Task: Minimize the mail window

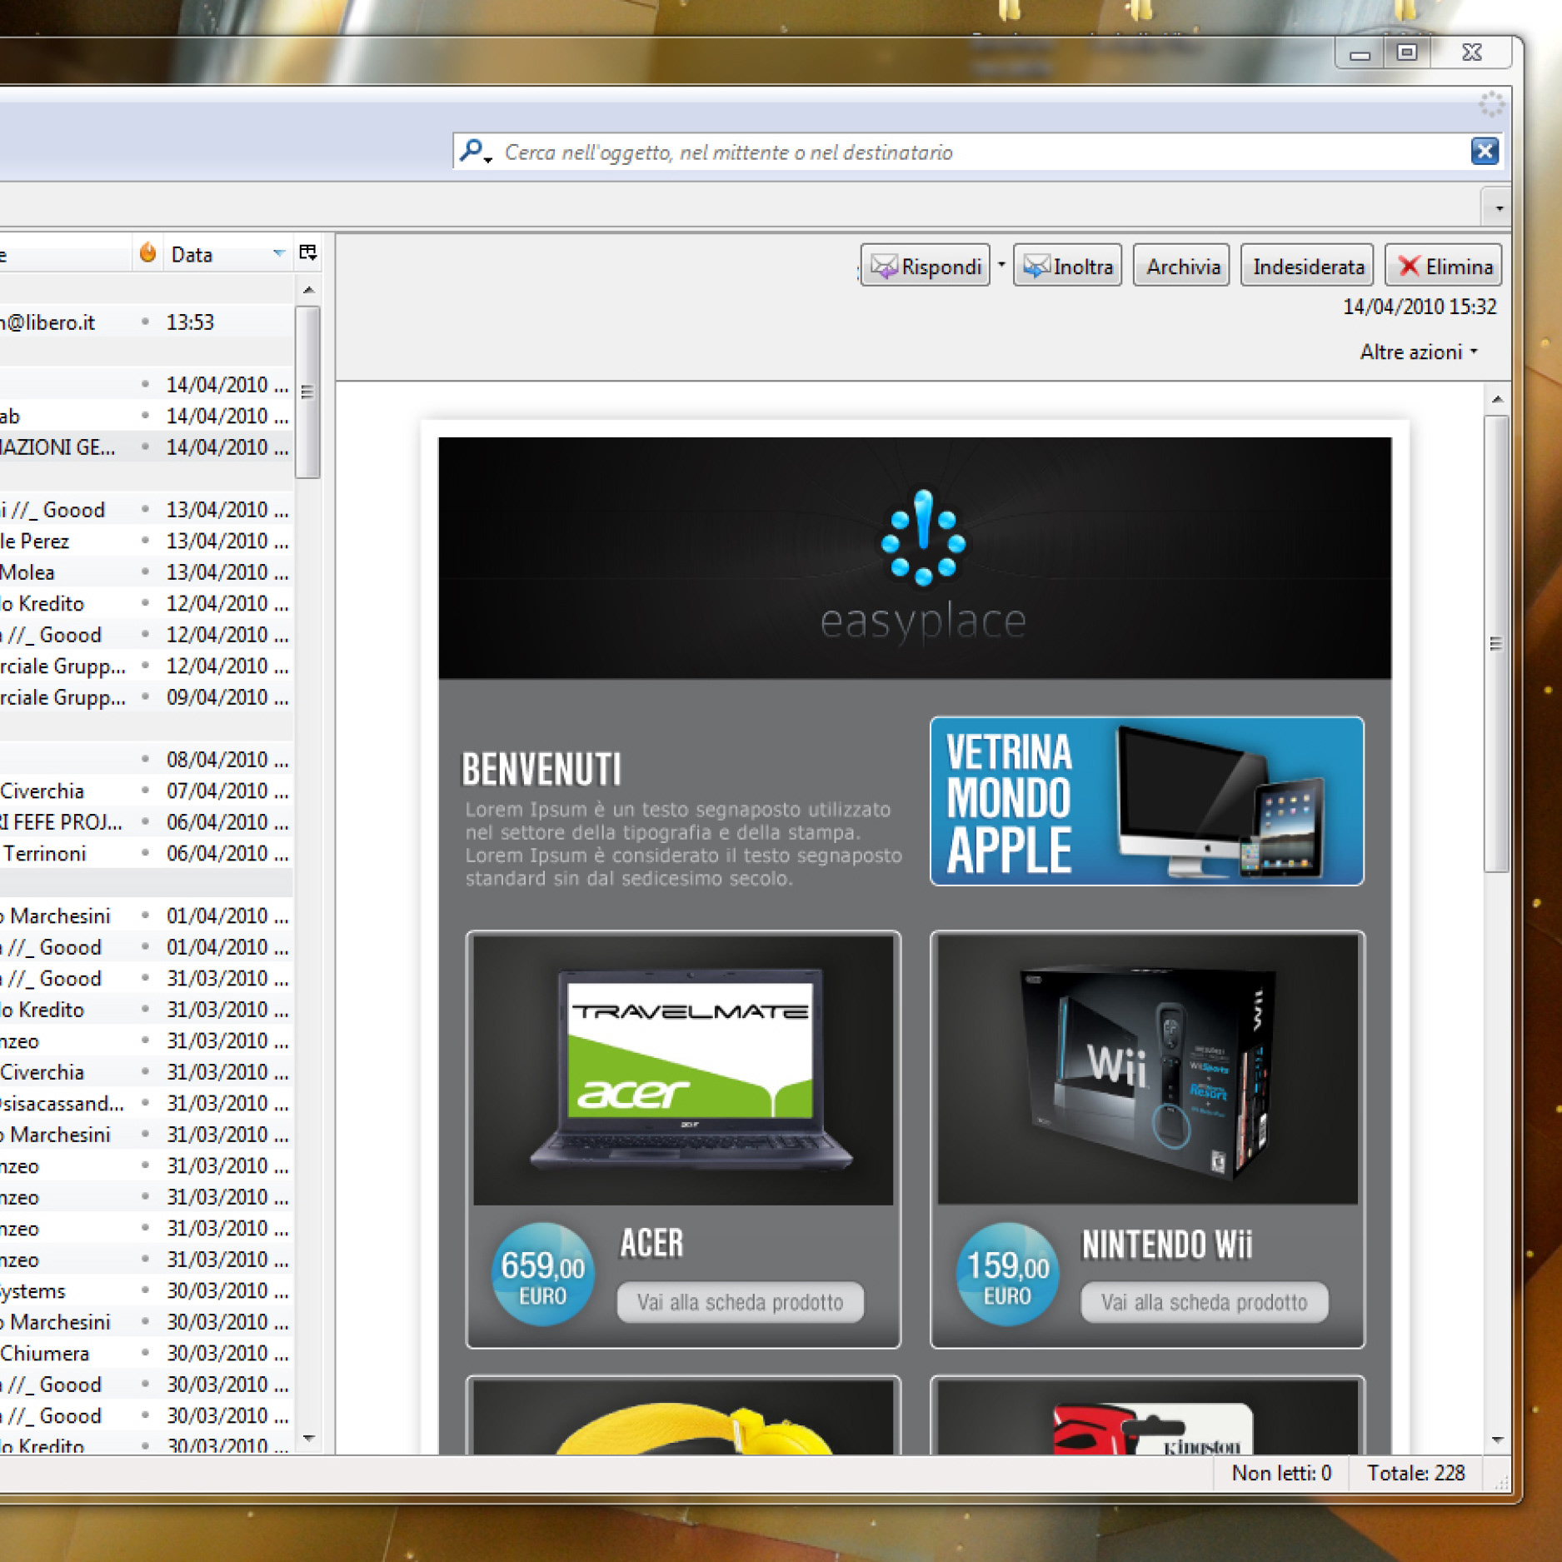Action: point(1360,53)
